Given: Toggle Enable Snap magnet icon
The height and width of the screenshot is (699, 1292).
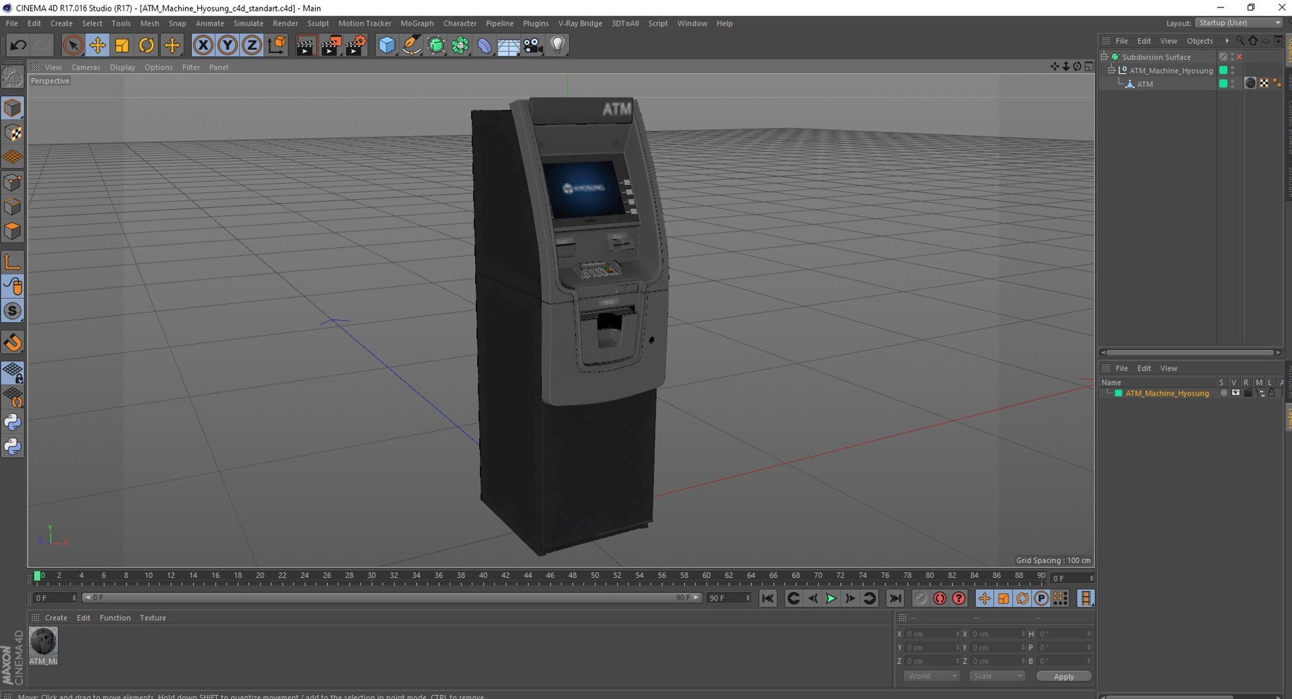Looking at the screenshot, I should click(13, 343).
